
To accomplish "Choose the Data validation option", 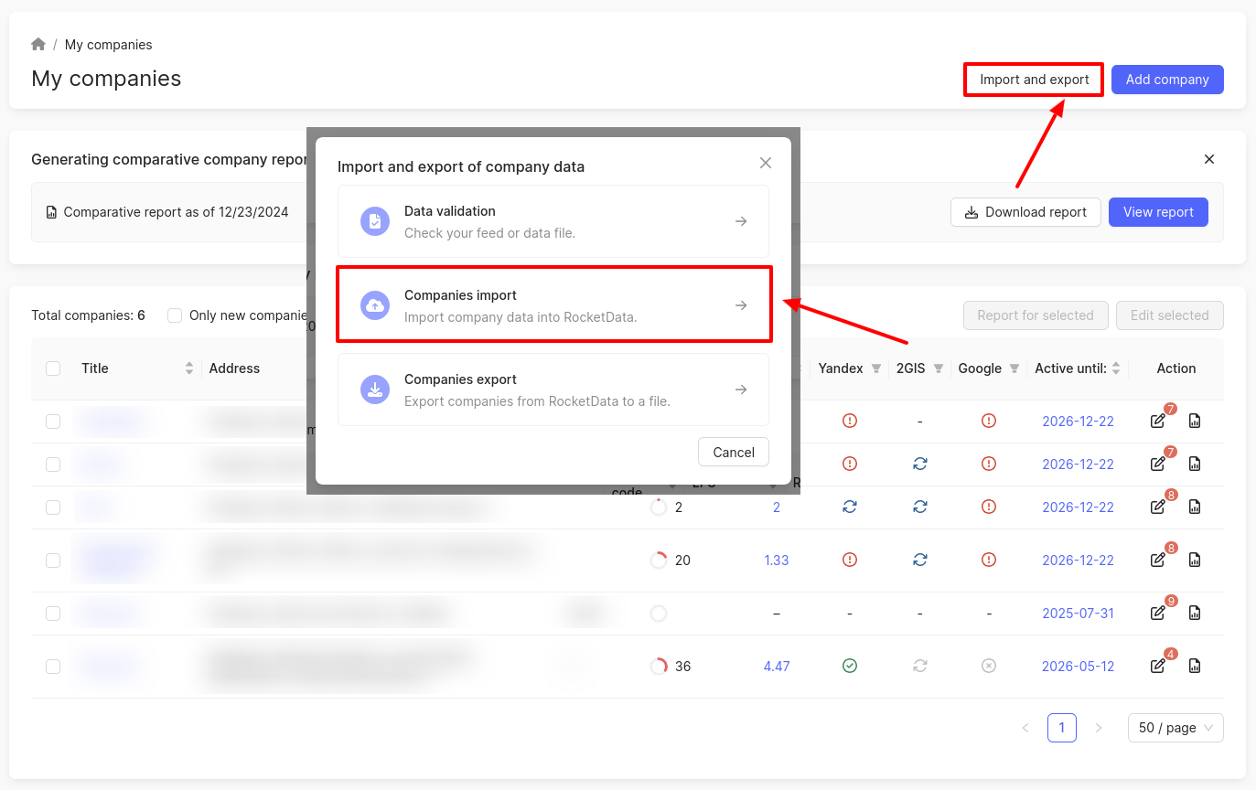I will (x=553, y=221).
